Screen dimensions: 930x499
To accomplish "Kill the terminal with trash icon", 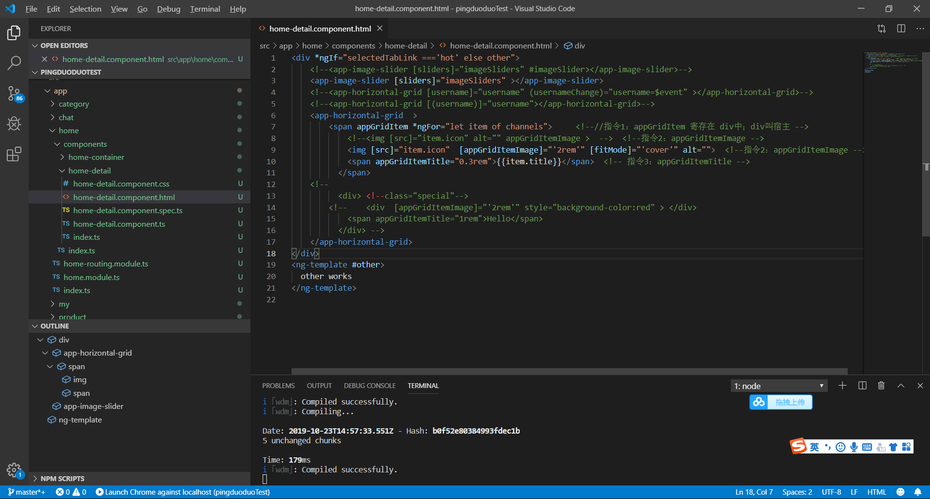I will click(881, 386).
